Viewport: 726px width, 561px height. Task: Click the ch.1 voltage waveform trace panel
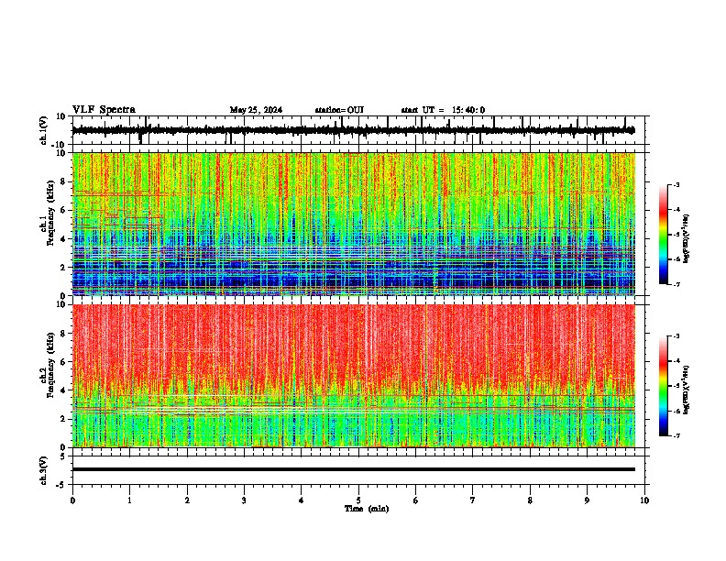358,130
